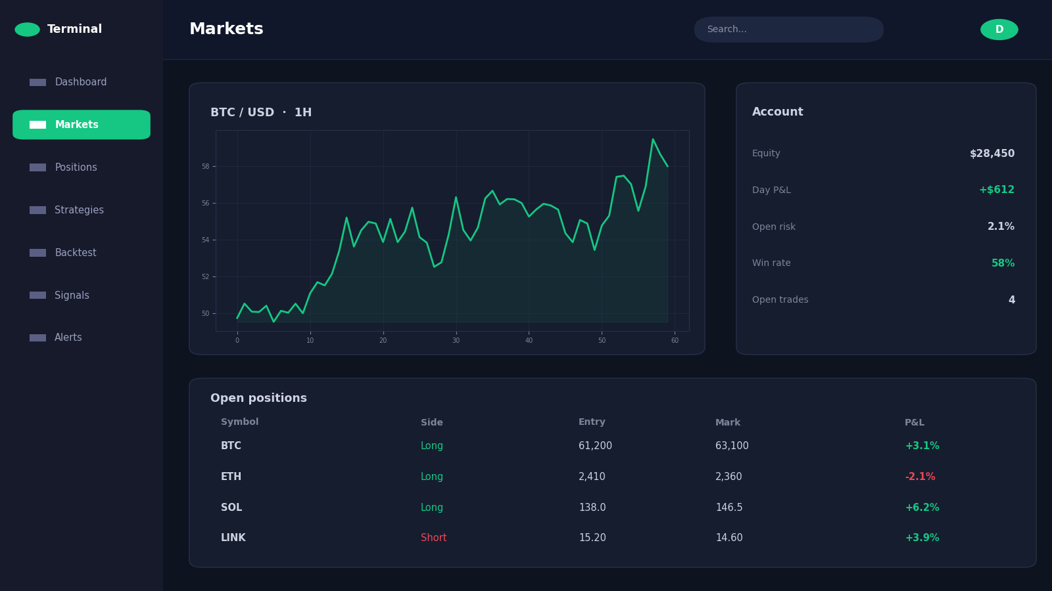Click the green Terminal logo dot
Image resolution: width=1052 pixels, height=591 pixels.
27,30
